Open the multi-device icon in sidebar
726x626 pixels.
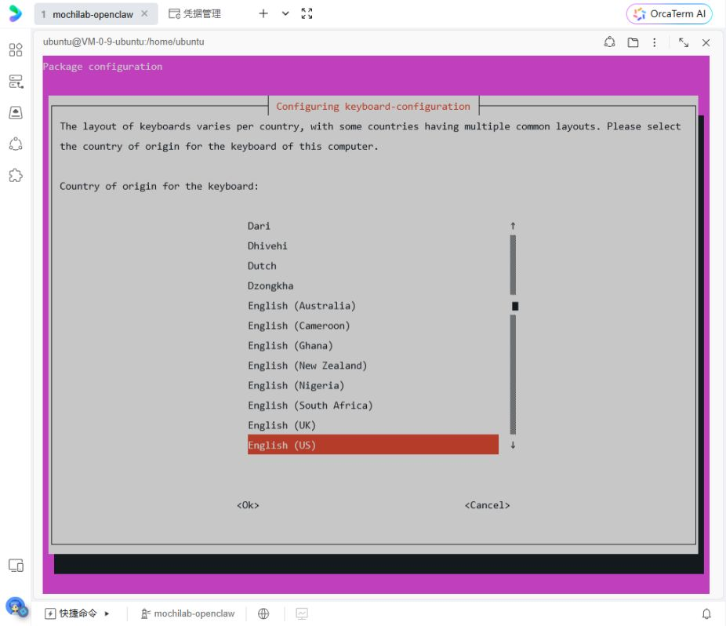point(16,566)
